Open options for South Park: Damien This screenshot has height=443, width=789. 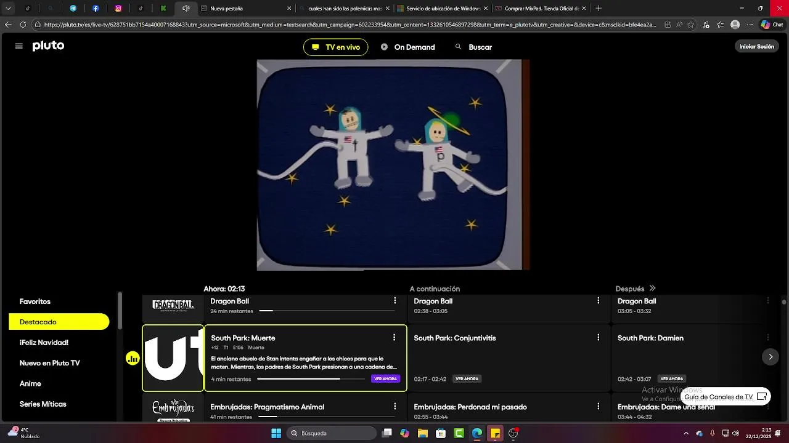[x=768, y=338]
